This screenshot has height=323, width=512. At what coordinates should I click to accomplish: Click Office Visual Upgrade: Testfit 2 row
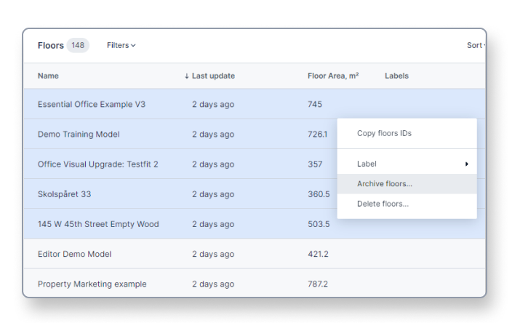click(97, 164)
